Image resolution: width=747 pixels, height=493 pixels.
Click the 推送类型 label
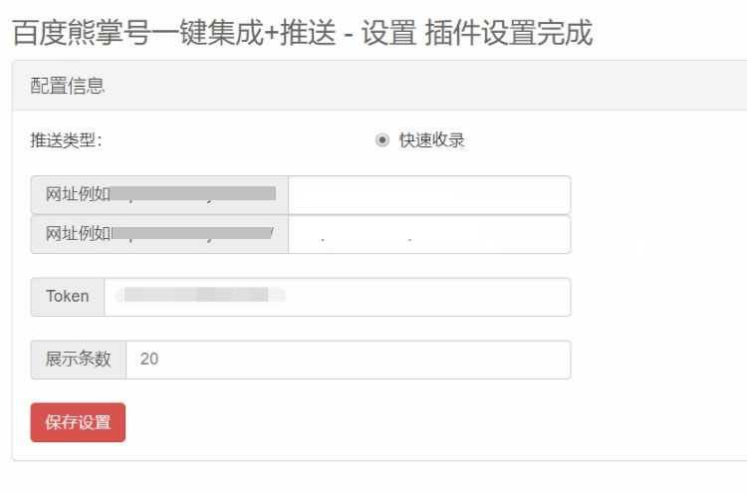(x=66, y=140)
